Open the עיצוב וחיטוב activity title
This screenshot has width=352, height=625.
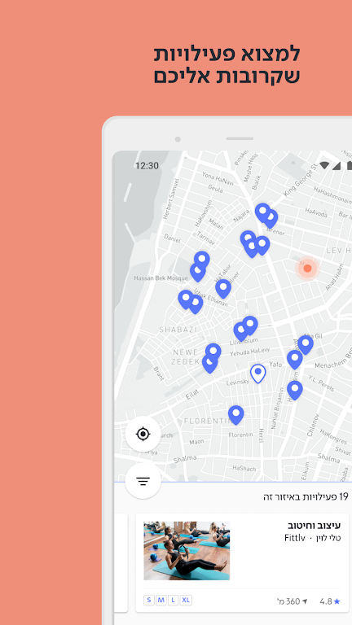tap(314, 525)
